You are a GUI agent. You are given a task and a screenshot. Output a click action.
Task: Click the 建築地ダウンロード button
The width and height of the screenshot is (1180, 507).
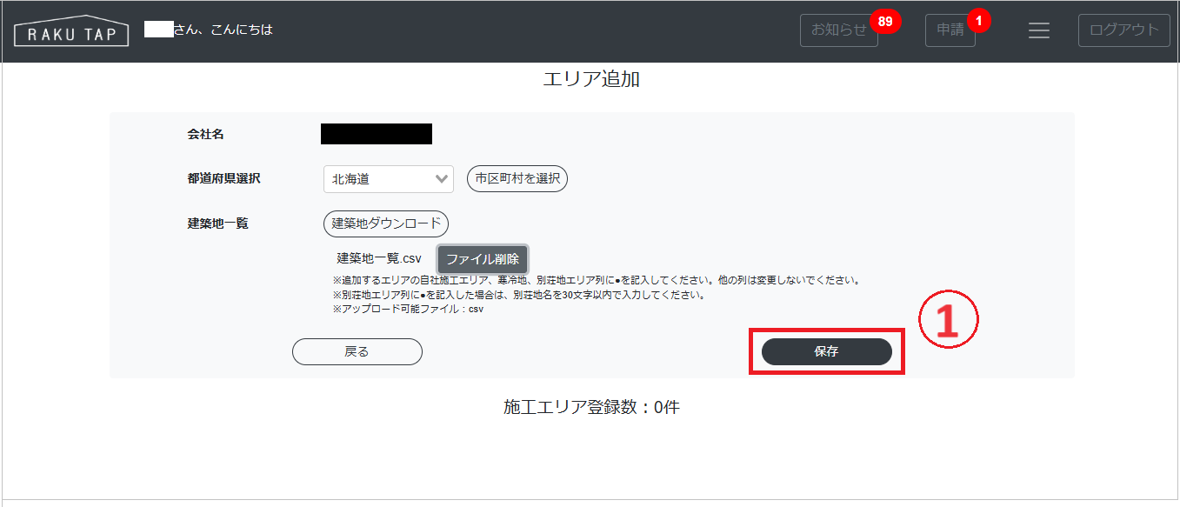point(386,223)
